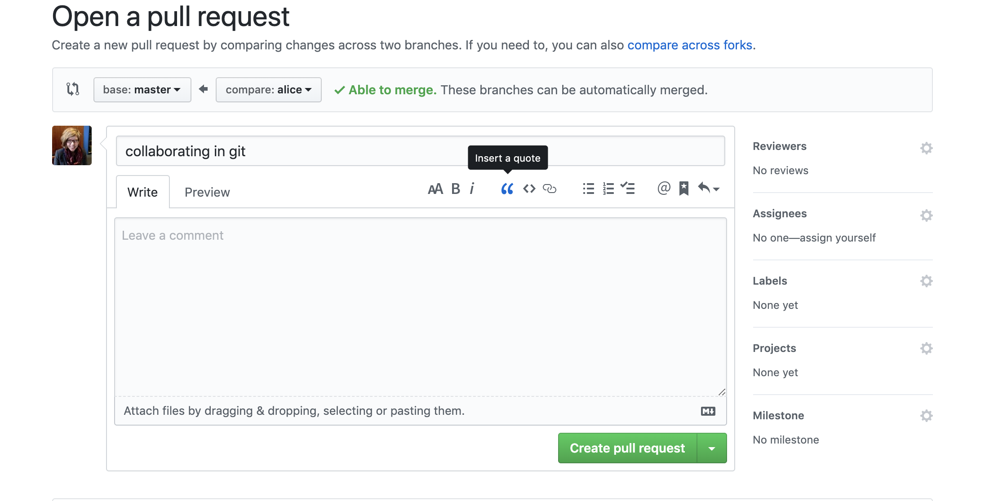Toggle bold formatting in the comment toolbar

coord(456,189)
